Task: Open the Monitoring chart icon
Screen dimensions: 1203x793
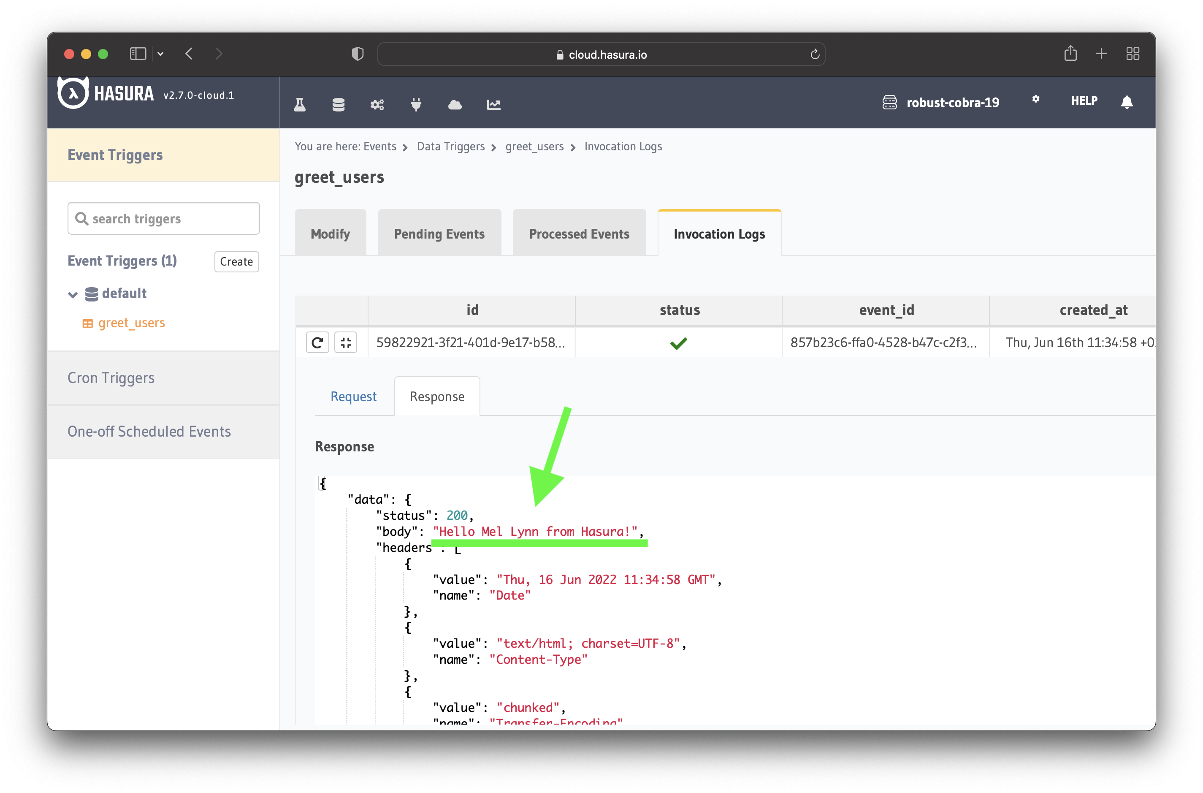Action: tap(493, 105)
